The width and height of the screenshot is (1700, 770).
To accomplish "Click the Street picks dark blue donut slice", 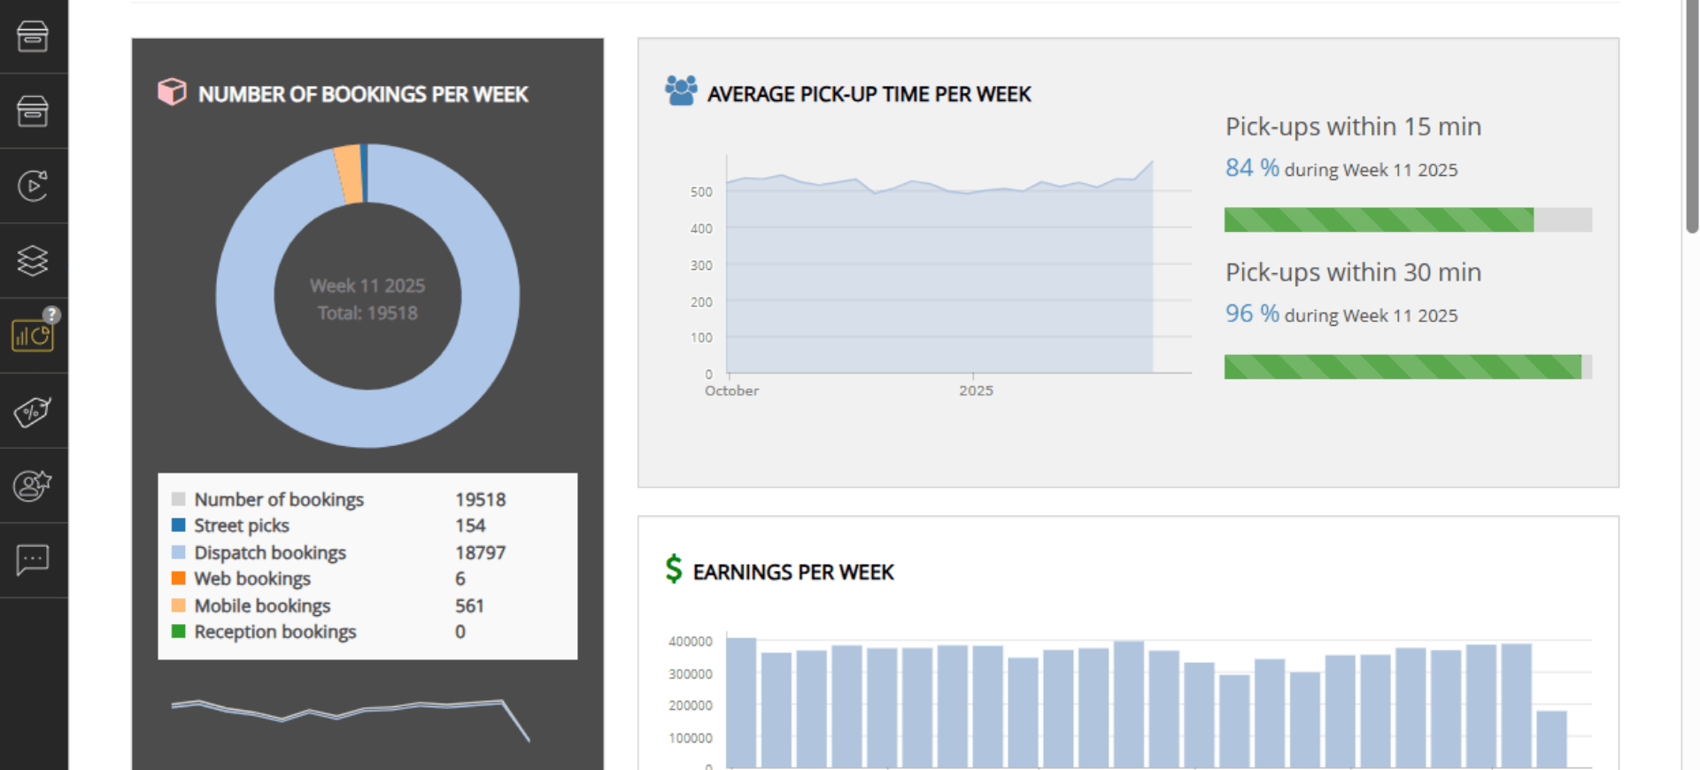I will [x=364, y=173].
